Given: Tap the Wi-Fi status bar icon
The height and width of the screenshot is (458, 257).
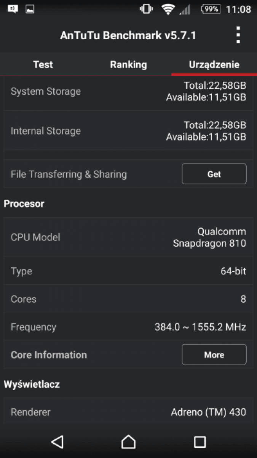Looking at the screenshot, I should tap(168, 9).
